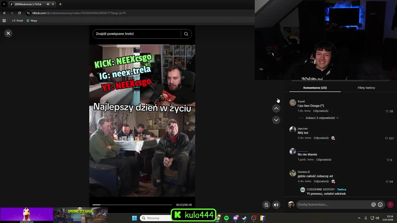
Task: Reload the TikTok page
Action: point(19,13)
